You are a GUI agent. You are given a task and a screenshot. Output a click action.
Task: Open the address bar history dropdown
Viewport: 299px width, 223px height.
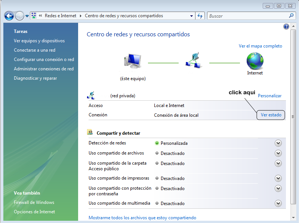pos(191,16)
